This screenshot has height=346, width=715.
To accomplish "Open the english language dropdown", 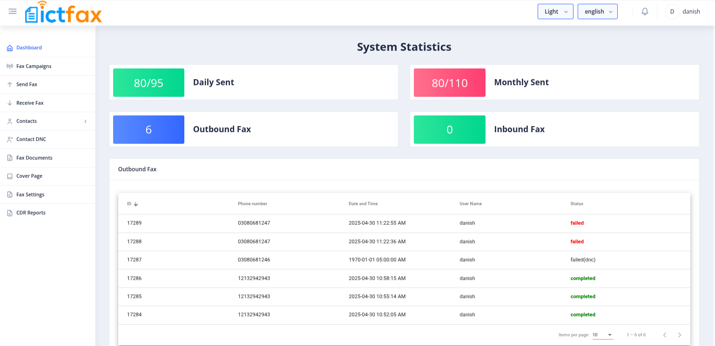I will (x=598, y=12).
